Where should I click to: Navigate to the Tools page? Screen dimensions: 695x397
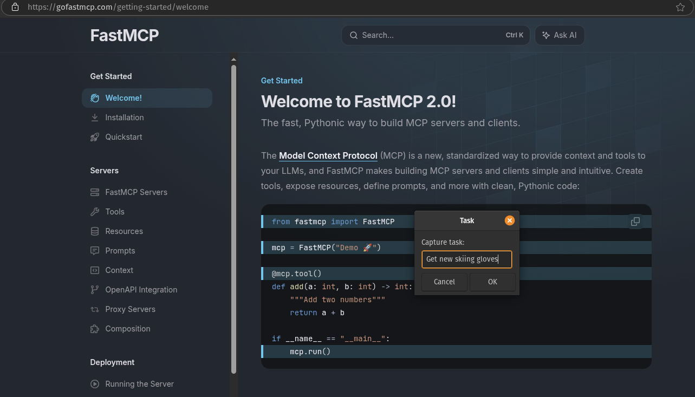pos(147,212)
